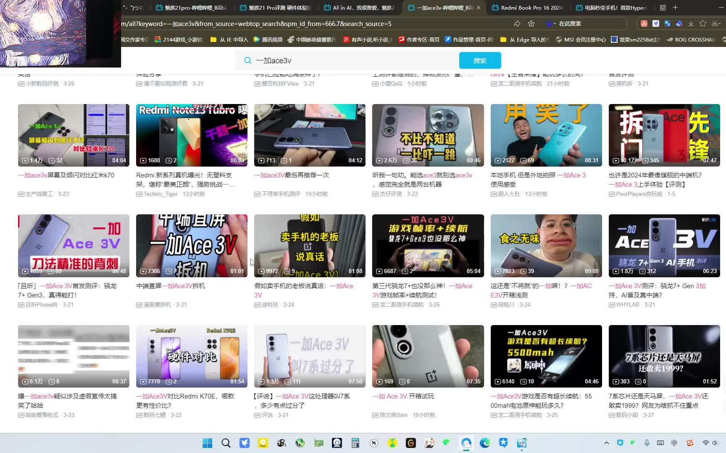This screenshot has height=453, width=726.
Task: Click the blue 搜索 search button
Action: (x=480, y=60)
